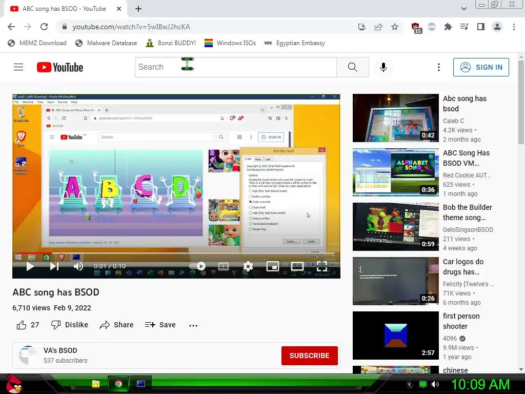Open the 10:09 AM taskbar clock
This screenshot has width=525, height=394.
[x=481, y=384]
